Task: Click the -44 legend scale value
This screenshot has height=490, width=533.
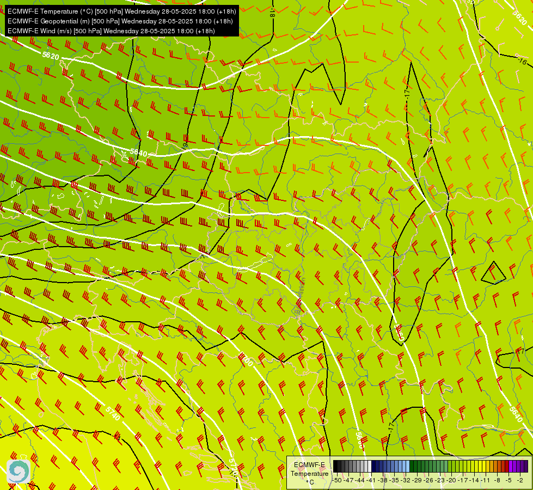Action: click(x=360, y=480)
